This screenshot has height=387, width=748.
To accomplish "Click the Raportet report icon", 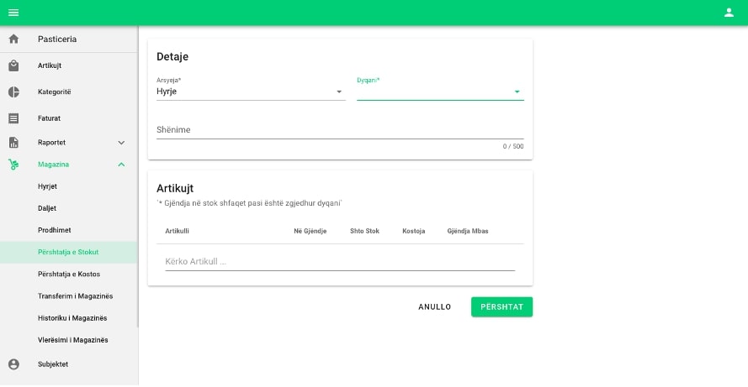I will [x=13, y=143].
